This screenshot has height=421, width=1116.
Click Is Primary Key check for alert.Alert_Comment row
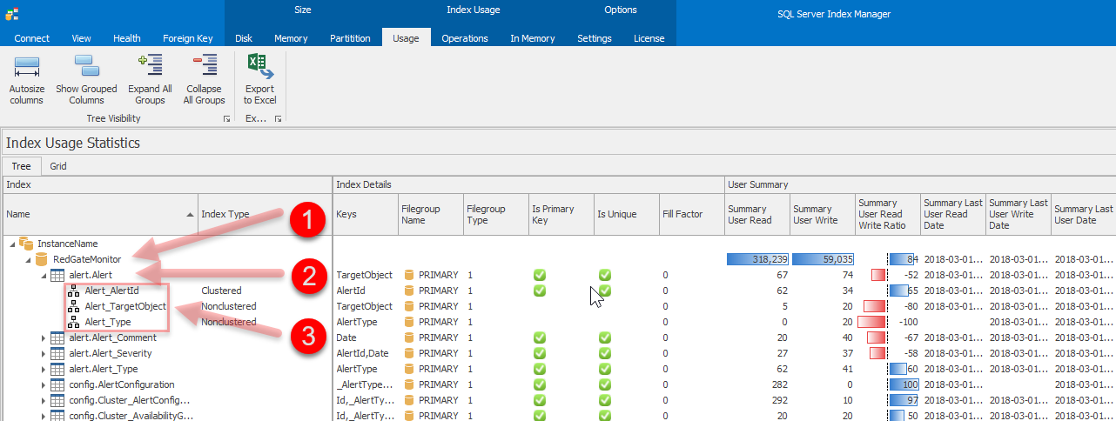540,337
